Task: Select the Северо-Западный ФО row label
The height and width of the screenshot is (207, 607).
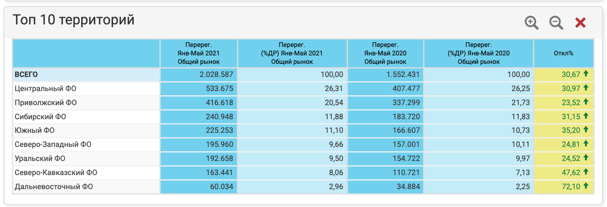Action: [53, 145]
